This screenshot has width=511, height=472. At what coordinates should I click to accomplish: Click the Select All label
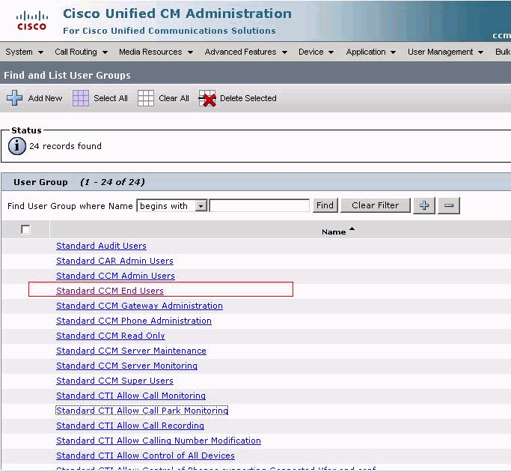[111, 98]
